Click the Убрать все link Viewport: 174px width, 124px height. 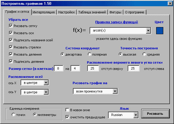tap(18, 20)
